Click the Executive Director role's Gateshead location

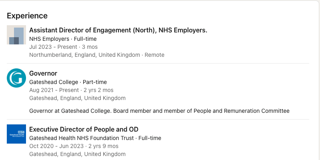(x=77, y=154)
